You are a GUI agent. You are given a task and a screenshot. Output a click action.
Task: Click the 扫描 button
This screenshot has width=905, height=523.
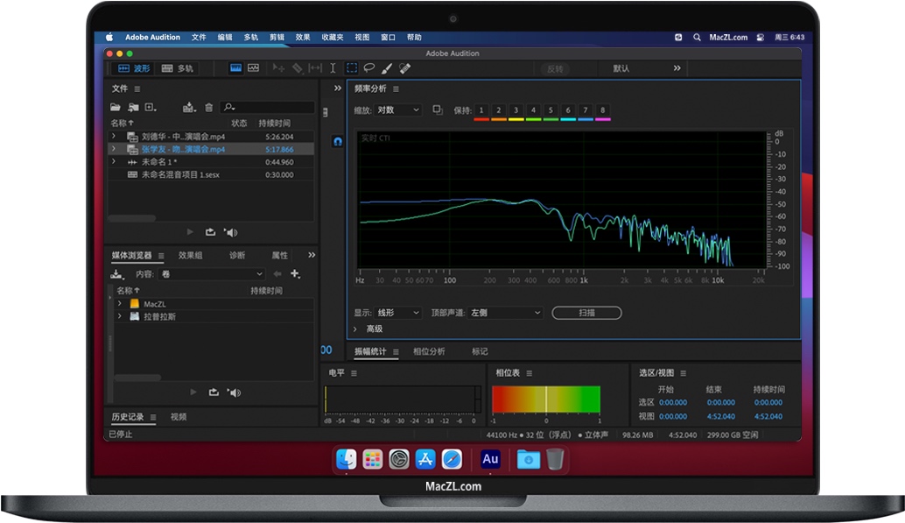[x=586, y=312]
